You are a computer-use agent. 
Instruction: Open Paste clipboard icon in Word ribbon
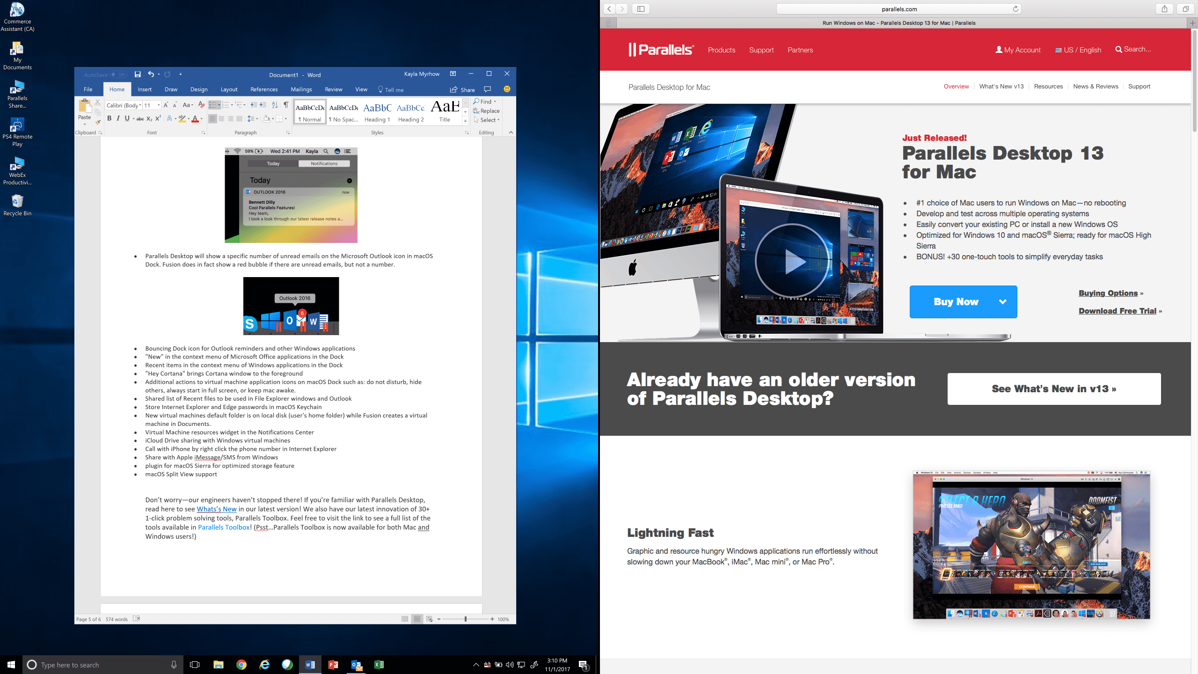(x=85, y=106)
